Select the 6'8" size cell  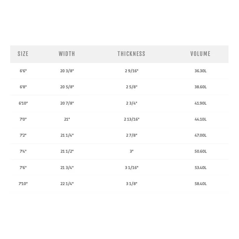click(x=23, y=87)
